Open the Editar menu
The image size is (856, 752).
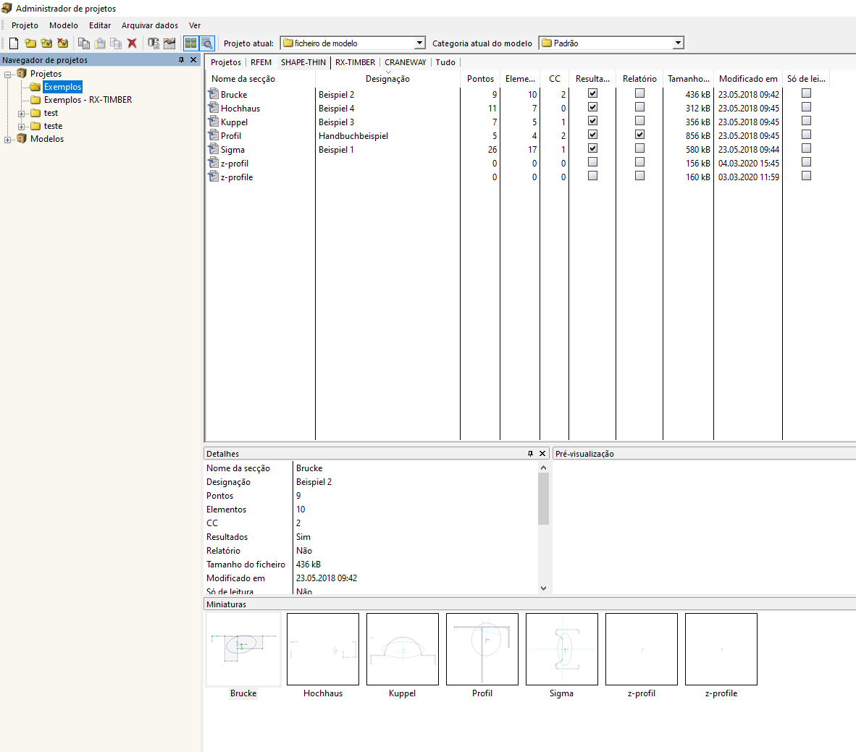tap(100, 25)
